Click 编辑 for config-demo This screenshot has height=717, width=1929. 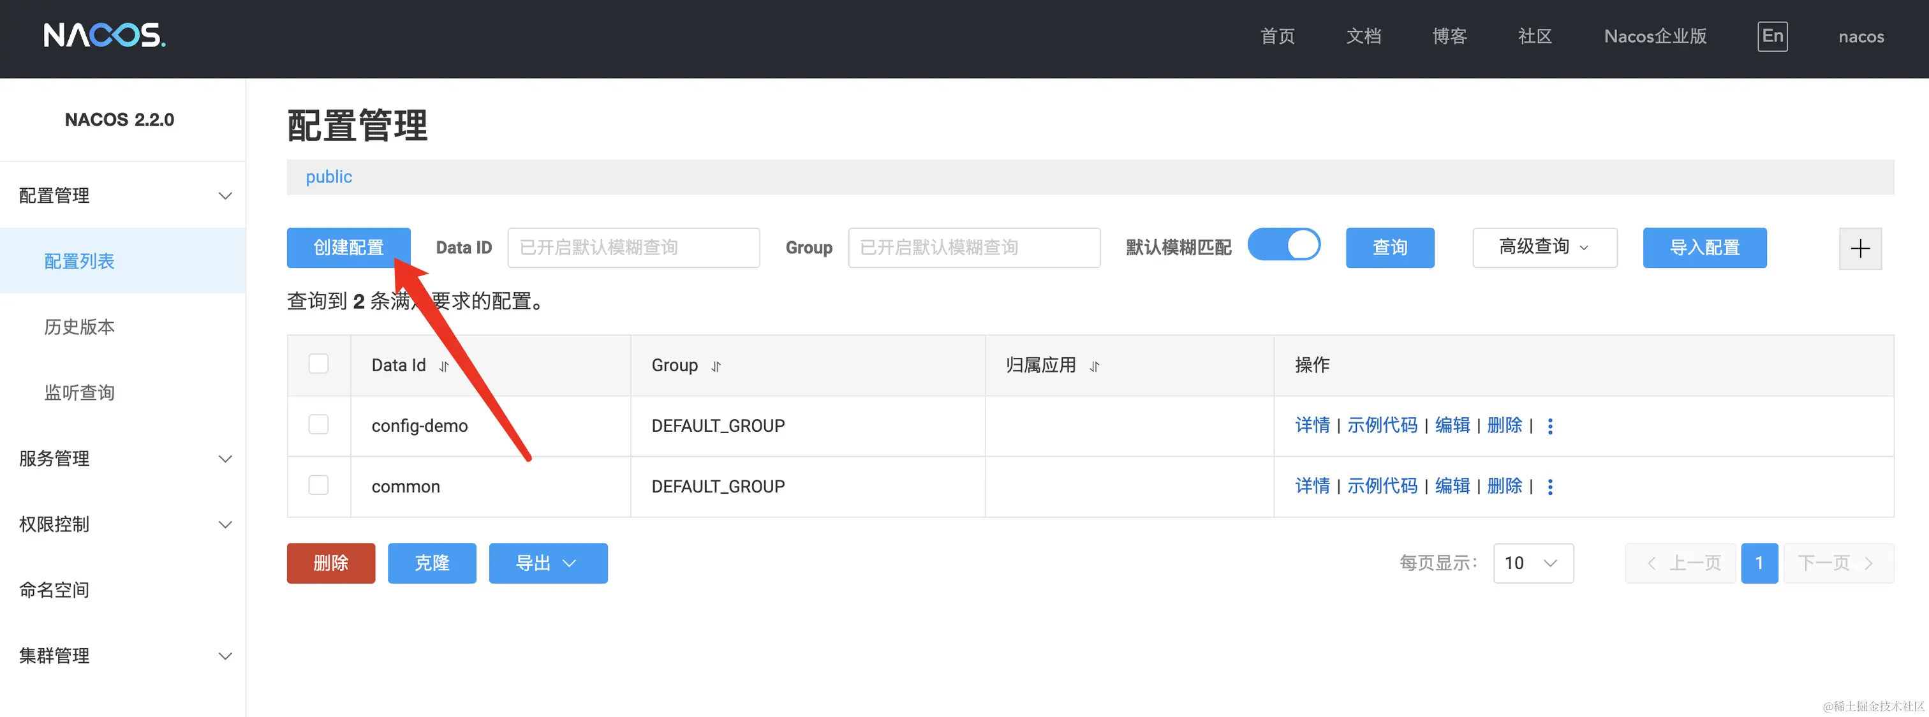coord(1452,425)
